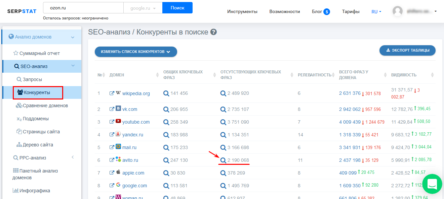The height and width of the screenshot is (199, 444).
Task: Click the Экспорт таблицы button
Action: click(407, 50)
